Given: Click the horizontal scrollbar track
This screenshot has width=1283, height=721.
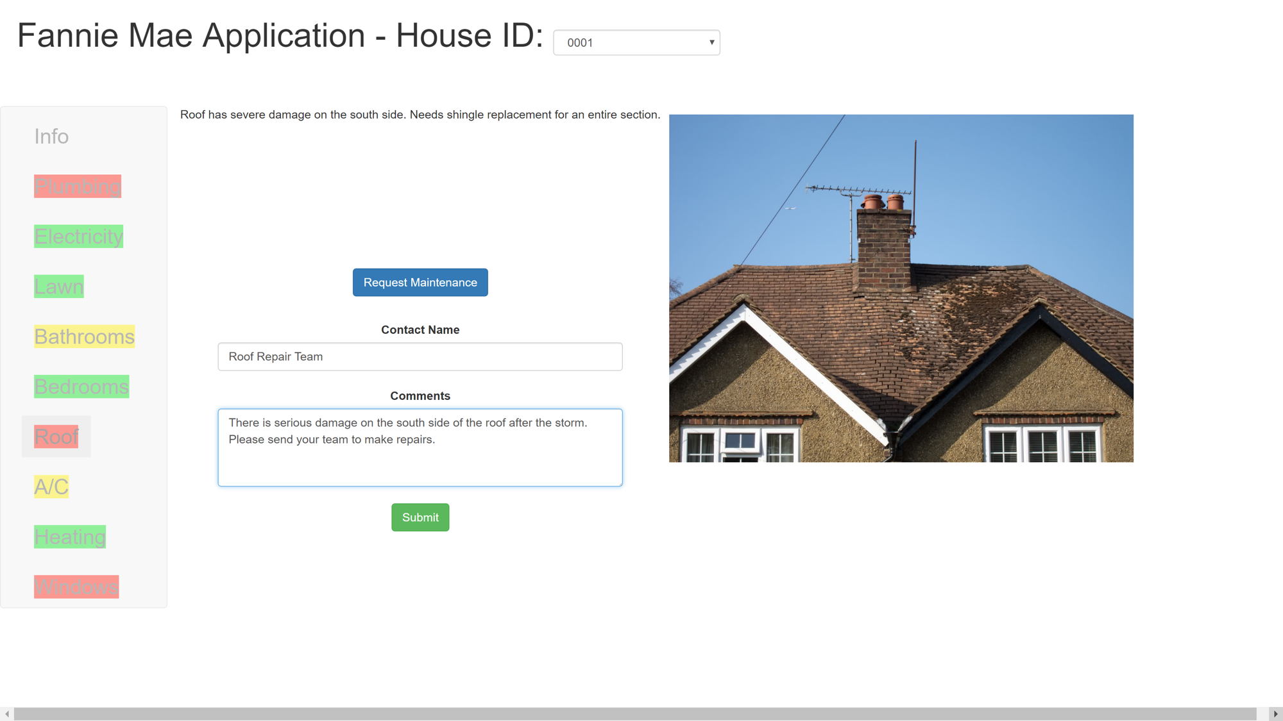Looking at the screenshot, I should click(x=635, y=714).
